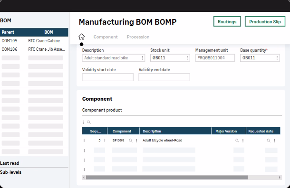This screenshot has width=290, height=188.
Task: Look up component SFI009 with magnifier
Action: coord(131,141)
